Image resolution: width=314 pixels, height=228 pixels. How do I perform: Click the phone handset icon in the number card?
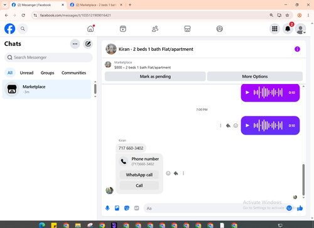pos(124,162)
